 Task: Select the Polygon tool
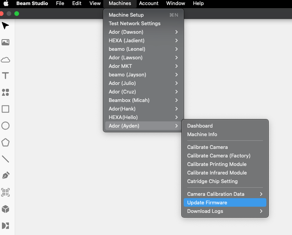tap(5, 142)
